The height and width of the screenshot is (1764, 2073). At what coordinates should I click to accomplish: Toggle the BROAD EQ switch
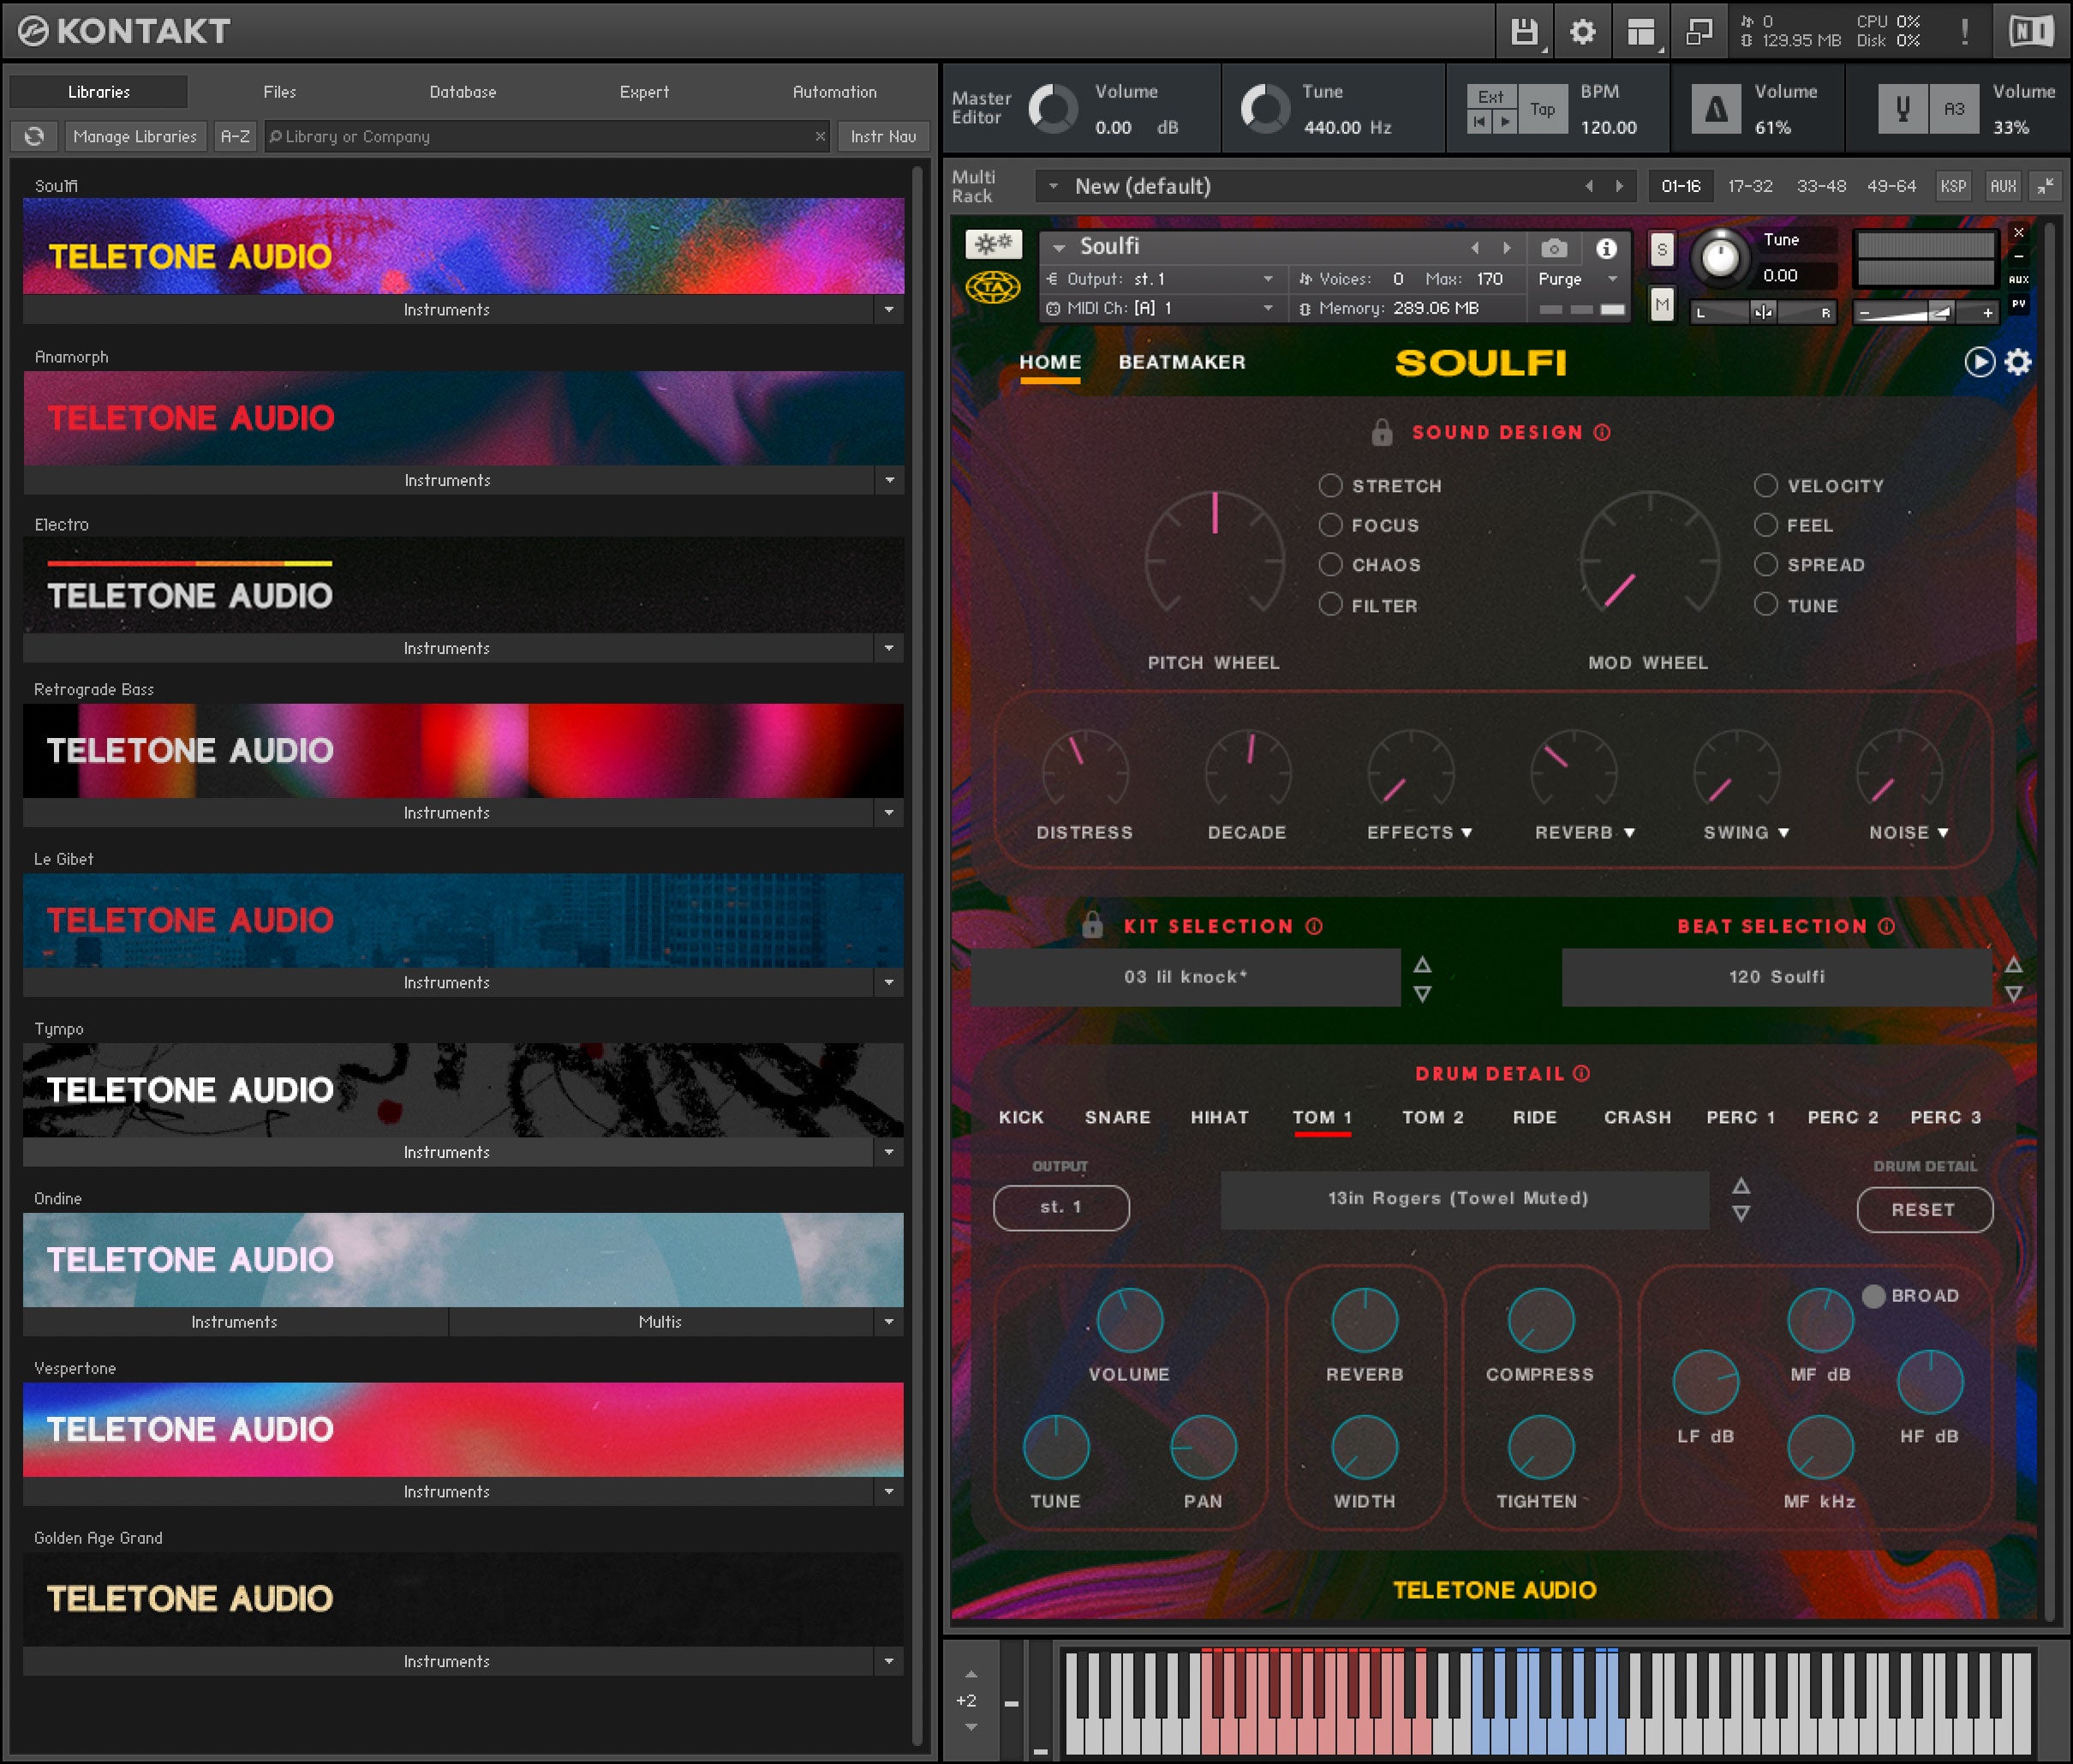[x=1874, y=1296]
